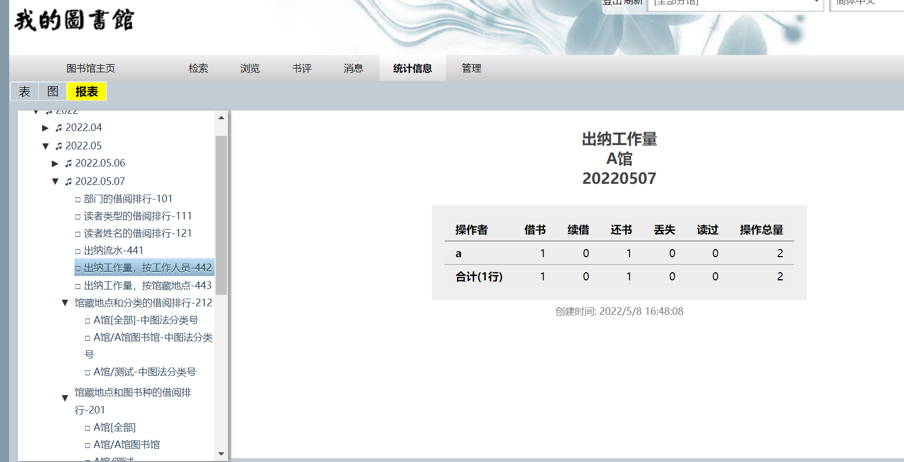Click the square icon before A馆[全部]-中图法分类号
This screenshot has height=462, width=904.
click(87, 321)
